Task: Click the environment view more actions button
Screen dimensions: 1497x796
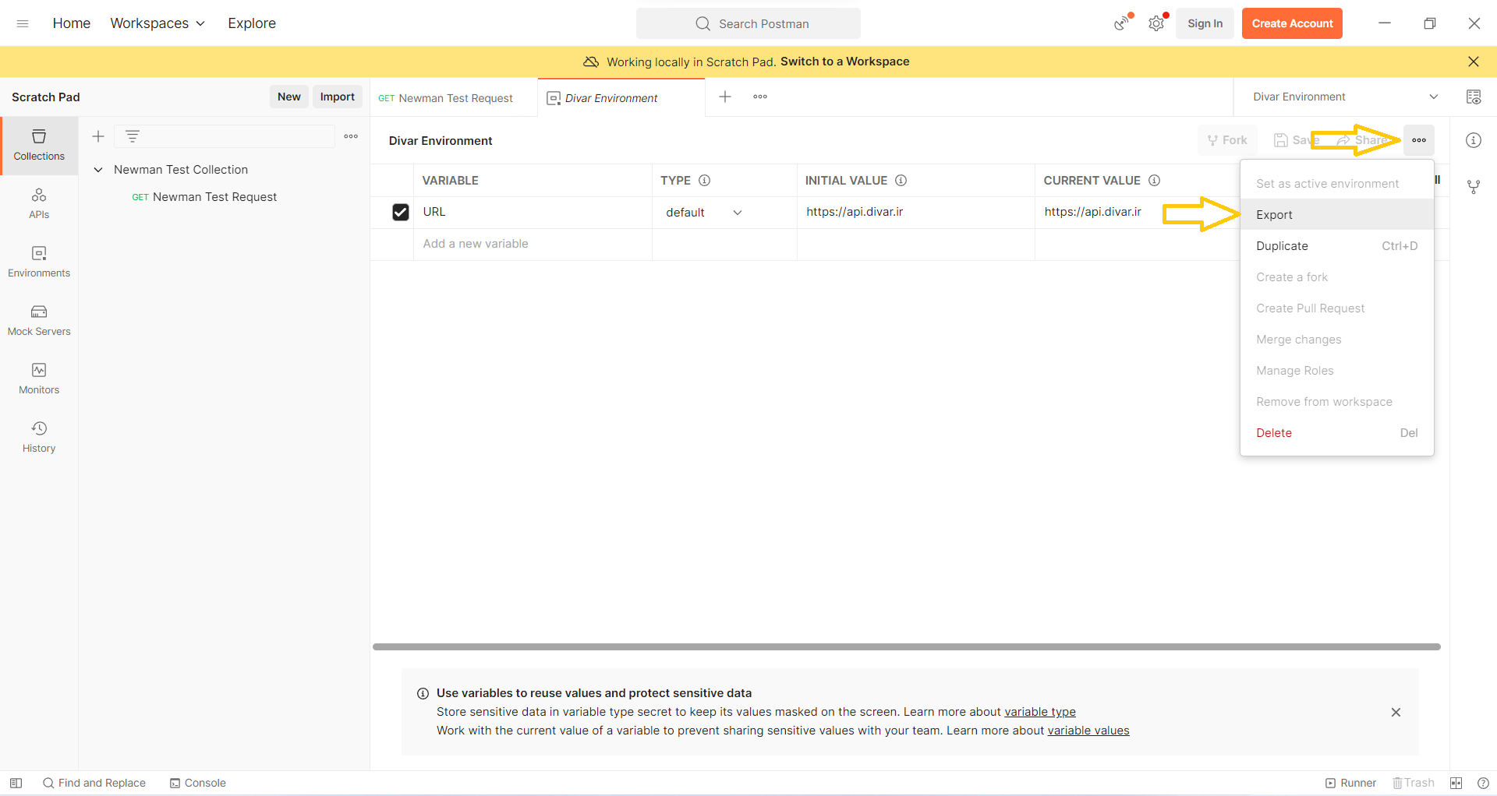Action: tap(1419, 140)
